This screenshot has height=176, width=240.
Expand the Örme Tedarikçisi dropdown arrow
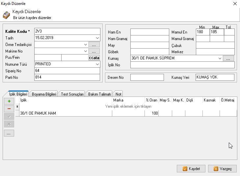pyautogui.click(x=86, y=45)
